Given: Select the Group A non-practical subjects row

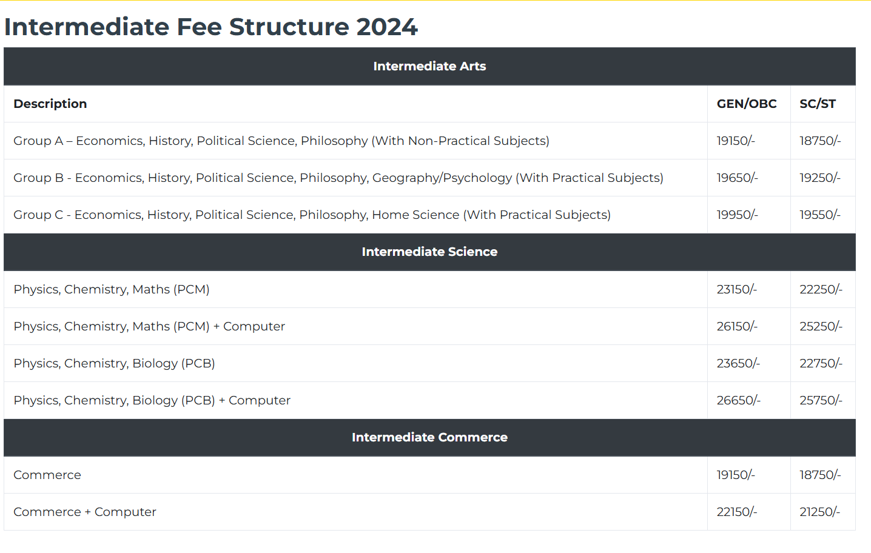Looking at the screenshot, I should coord(281,141).
